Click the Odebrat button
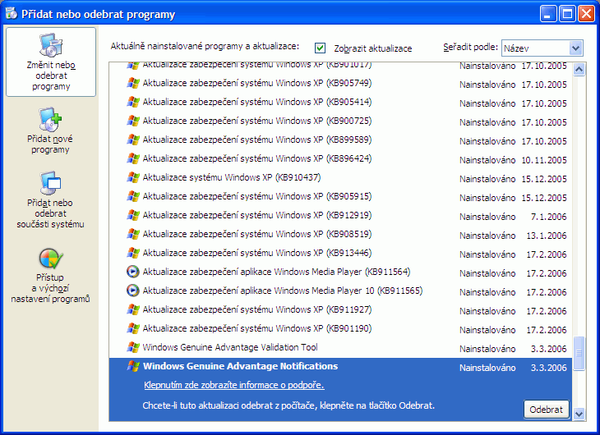600x435 pixels. 546,410
